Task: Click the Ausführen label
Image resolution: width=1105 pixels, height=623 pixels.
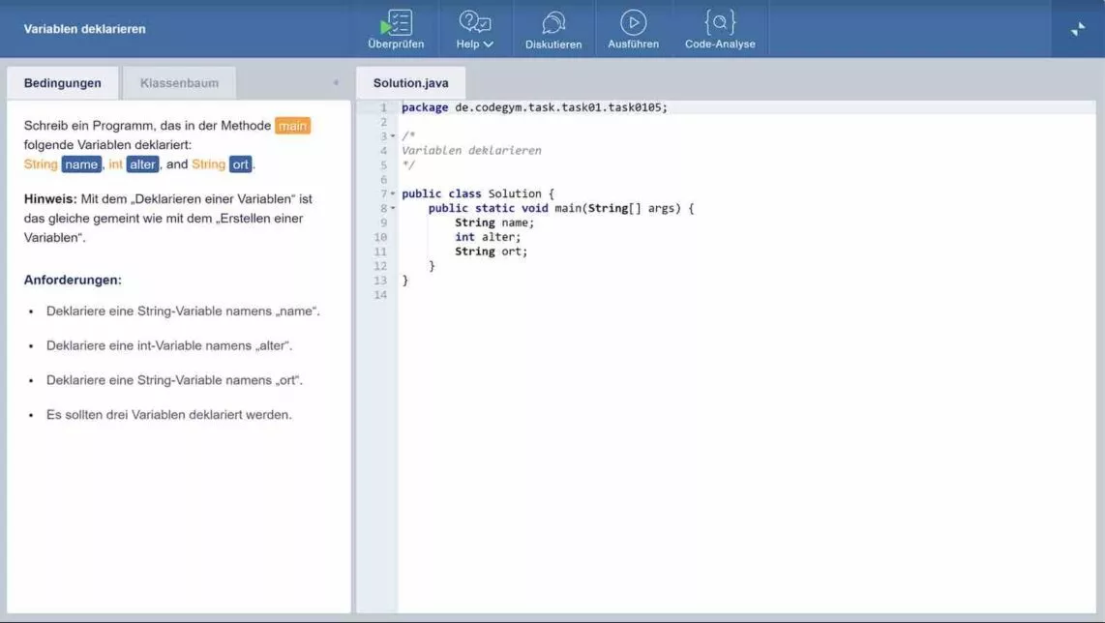Action: pos(633,44)
